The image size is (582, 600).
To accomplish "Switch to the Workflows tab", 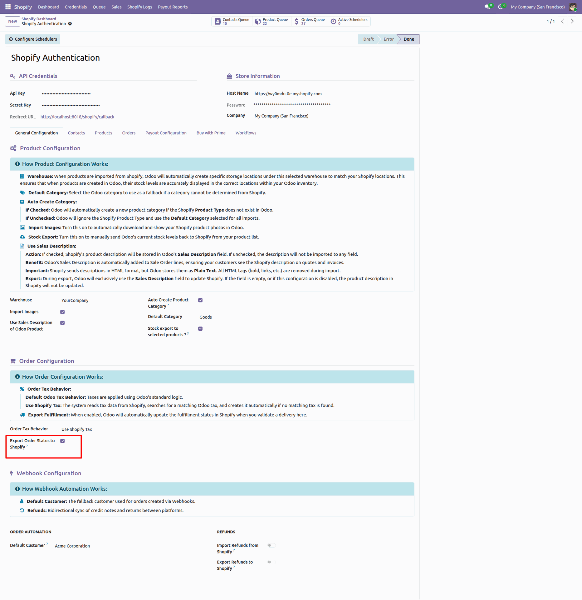I will click(246, 133).
